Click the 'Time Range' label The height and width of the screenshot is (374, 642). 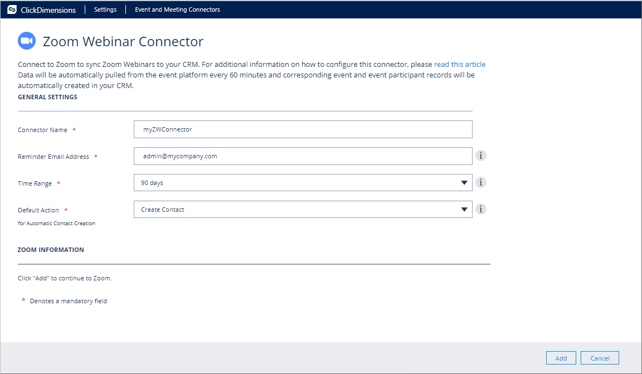click(x=35, y=183)
